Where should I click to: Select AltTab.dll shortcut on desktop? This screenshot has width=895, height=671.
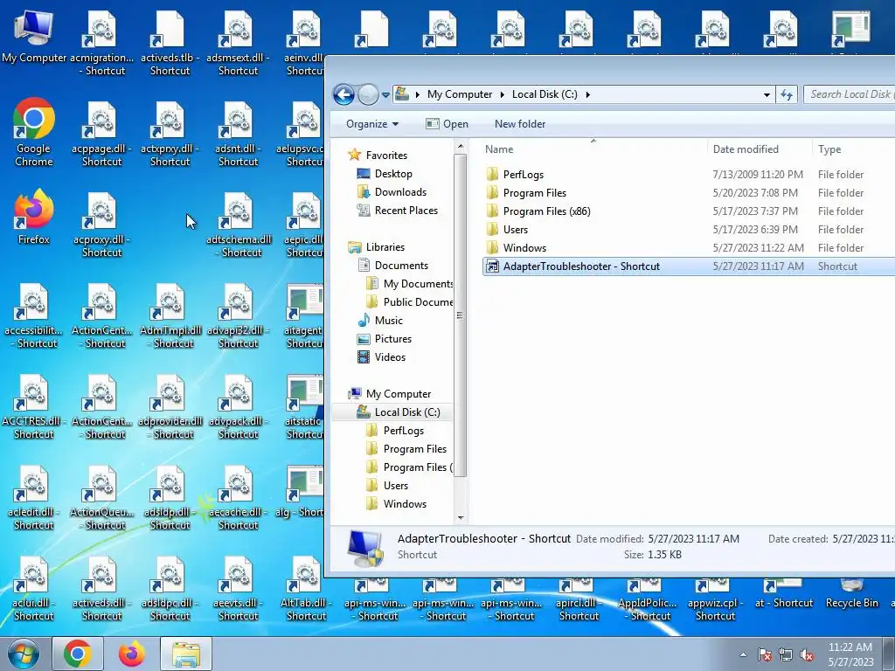[x=307, y=589]
